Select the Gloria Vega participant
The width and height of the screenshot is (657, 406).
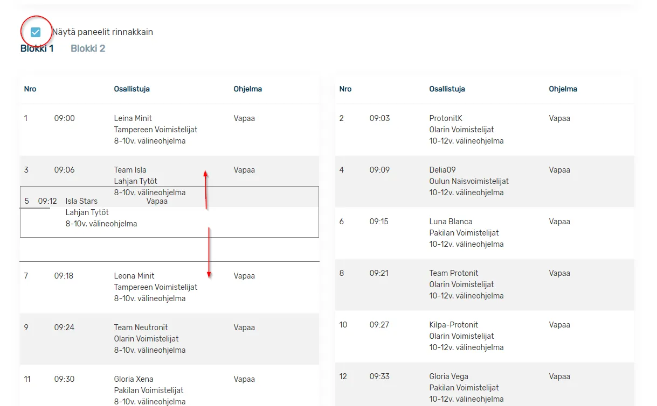[449, 376]
